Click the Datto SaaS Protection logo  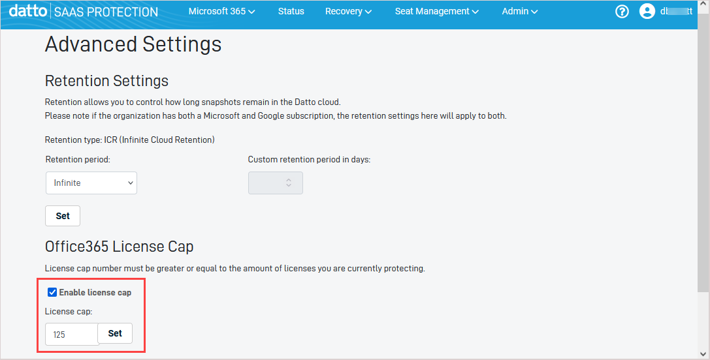point(84,11)
